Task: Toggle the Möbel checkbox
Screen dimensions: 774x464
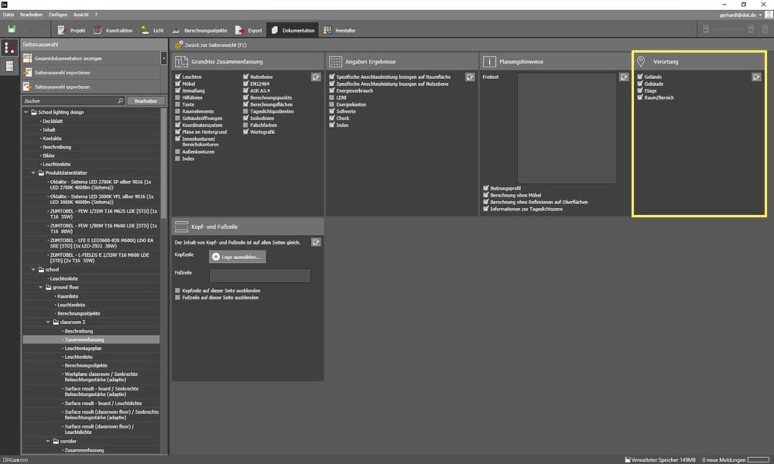Action: pos(178,84)
